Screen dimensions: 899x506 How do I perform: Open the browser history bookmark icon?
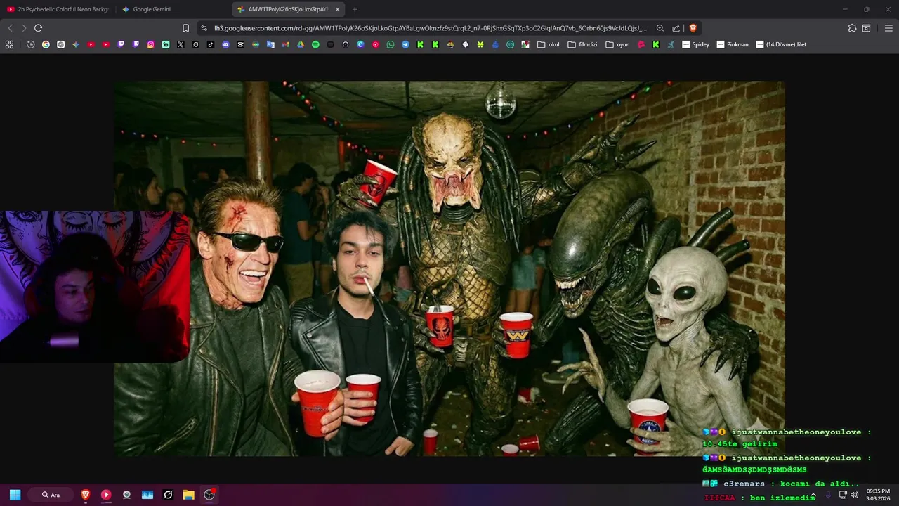[31, 44]
